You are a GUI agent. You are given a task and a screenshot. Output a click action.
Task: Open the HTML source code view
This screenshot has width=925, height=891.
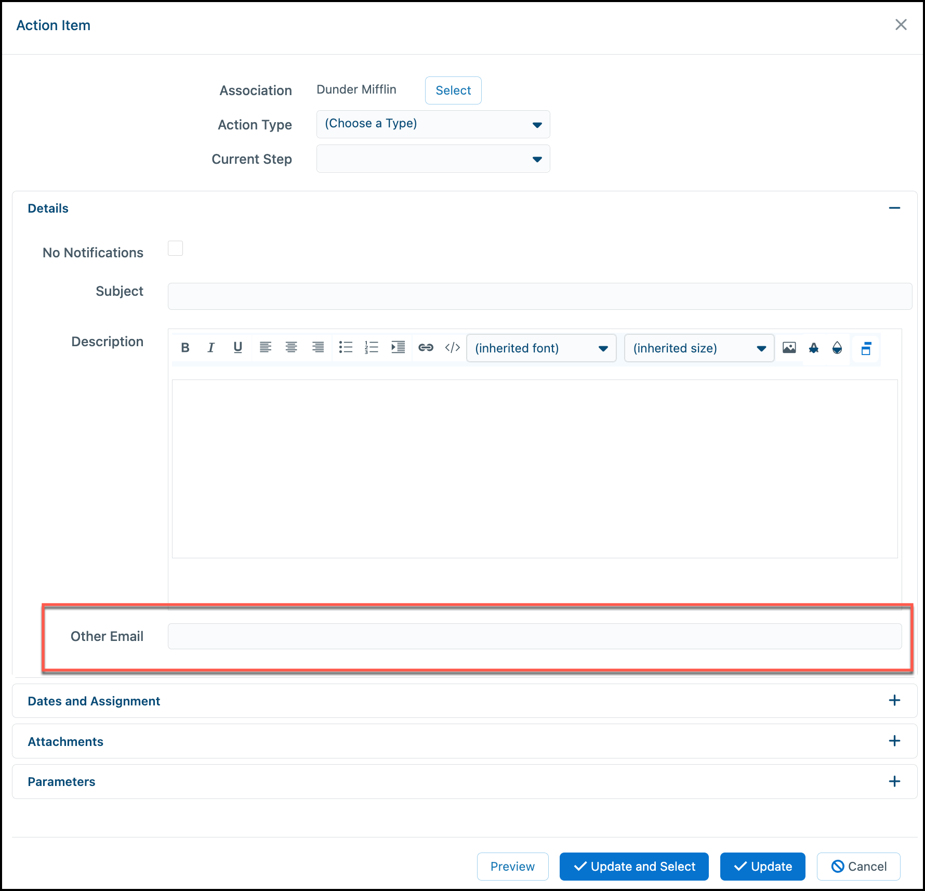tap(453, 348)
